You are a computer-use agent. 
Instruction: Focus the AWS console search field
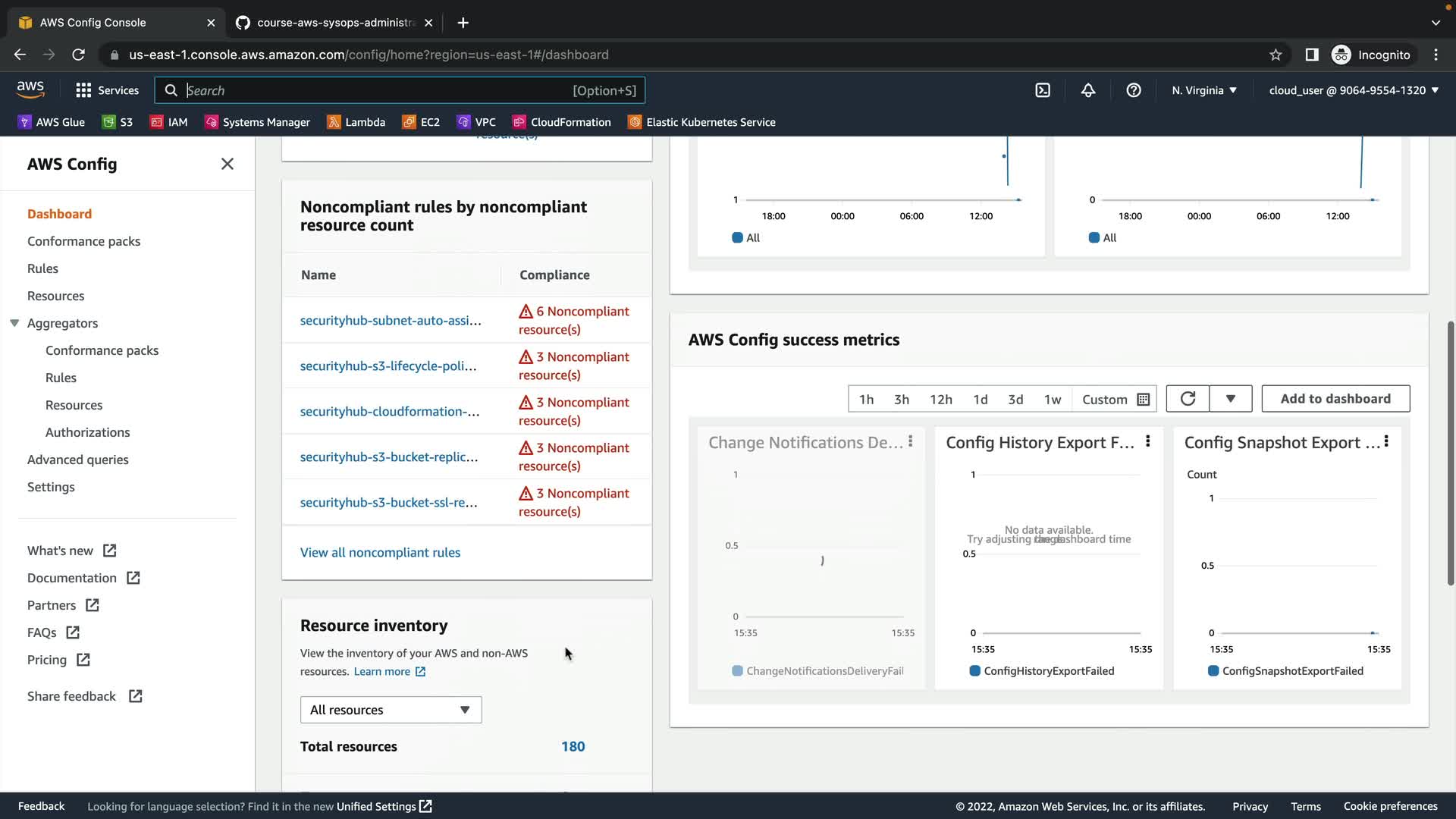[379, 90]
